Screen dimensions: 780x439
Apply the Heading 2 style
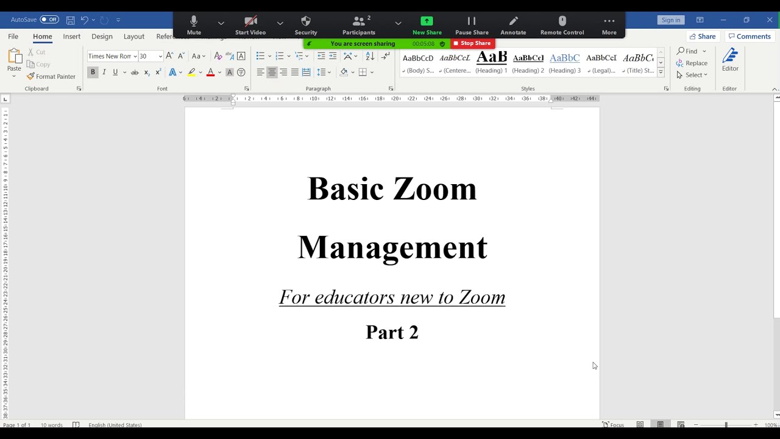[528, 63]
